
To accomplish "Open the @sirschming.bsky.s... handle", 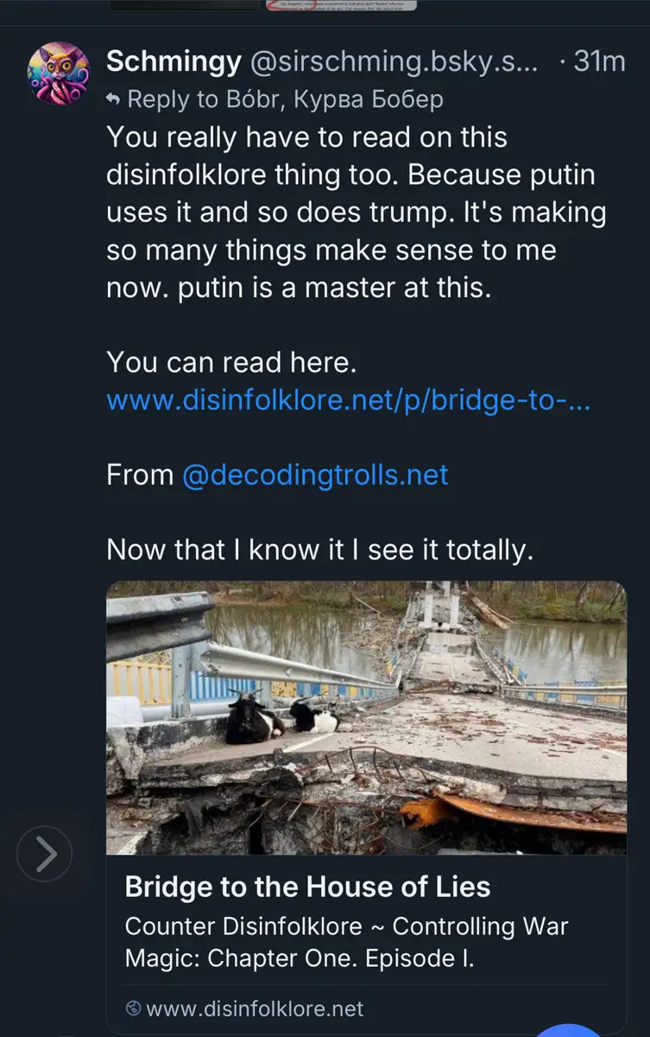I will coord(394,61).
